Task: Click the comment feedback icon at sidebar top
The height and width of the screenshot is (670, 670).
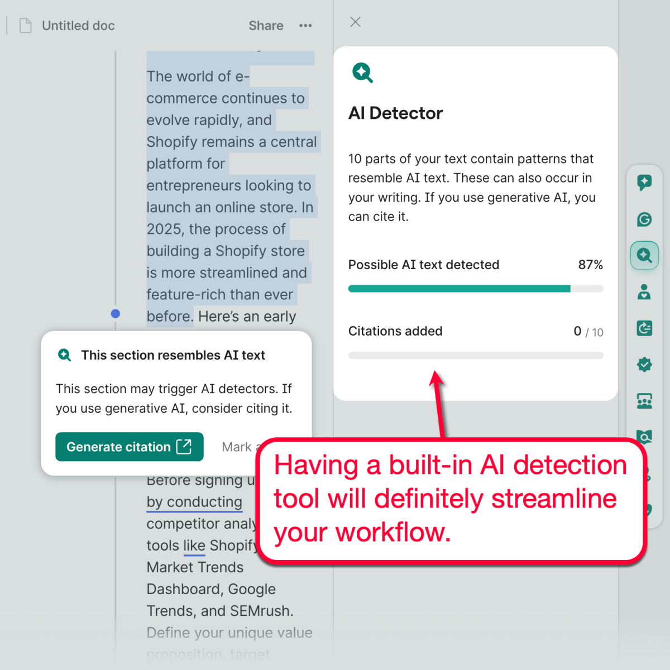Action: pos(644,183)
